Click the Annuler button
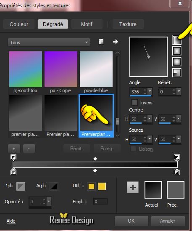 click(x=168, y=221)
